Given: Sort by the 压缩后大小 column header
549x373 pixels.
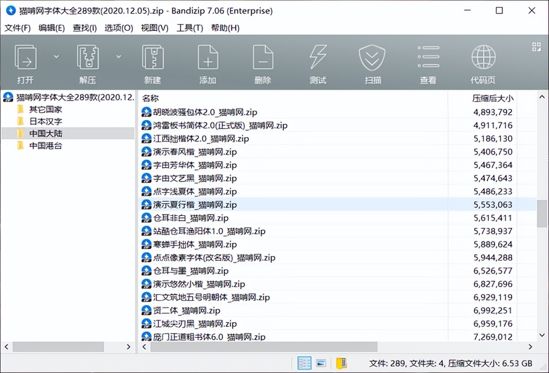Looking at the screenshot, I should (492, 98).
